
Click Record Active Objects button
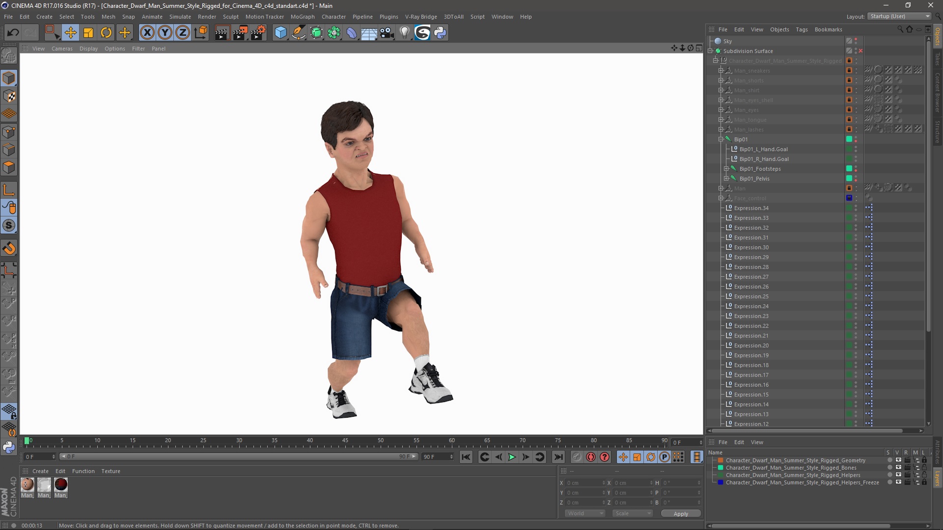pos(577,457)
